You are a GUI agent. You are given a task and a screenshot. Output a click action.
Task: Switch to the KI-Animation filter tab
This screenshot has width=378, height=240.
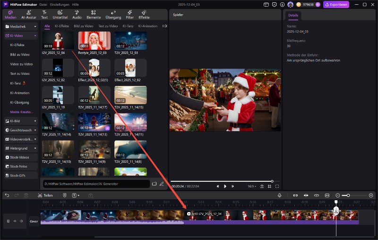click(148, 26)
